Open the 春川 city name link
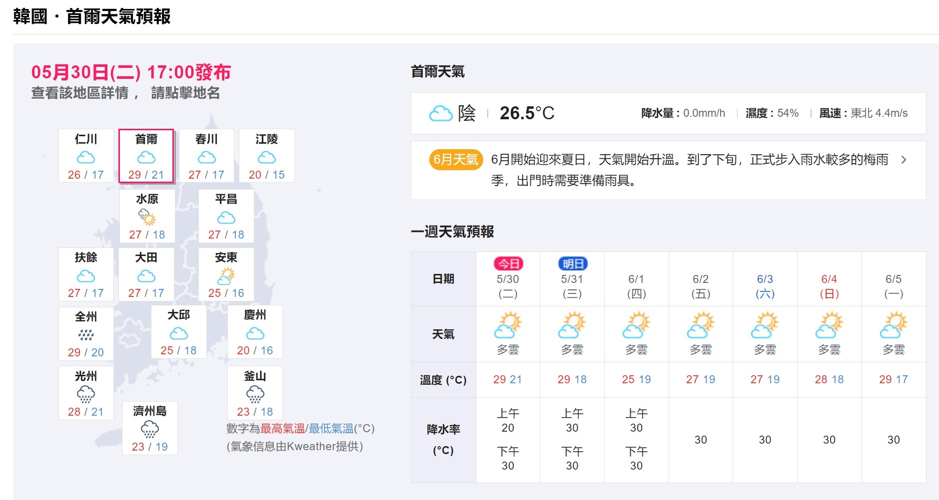Screen dimensions: 939x500 (206, 139)
